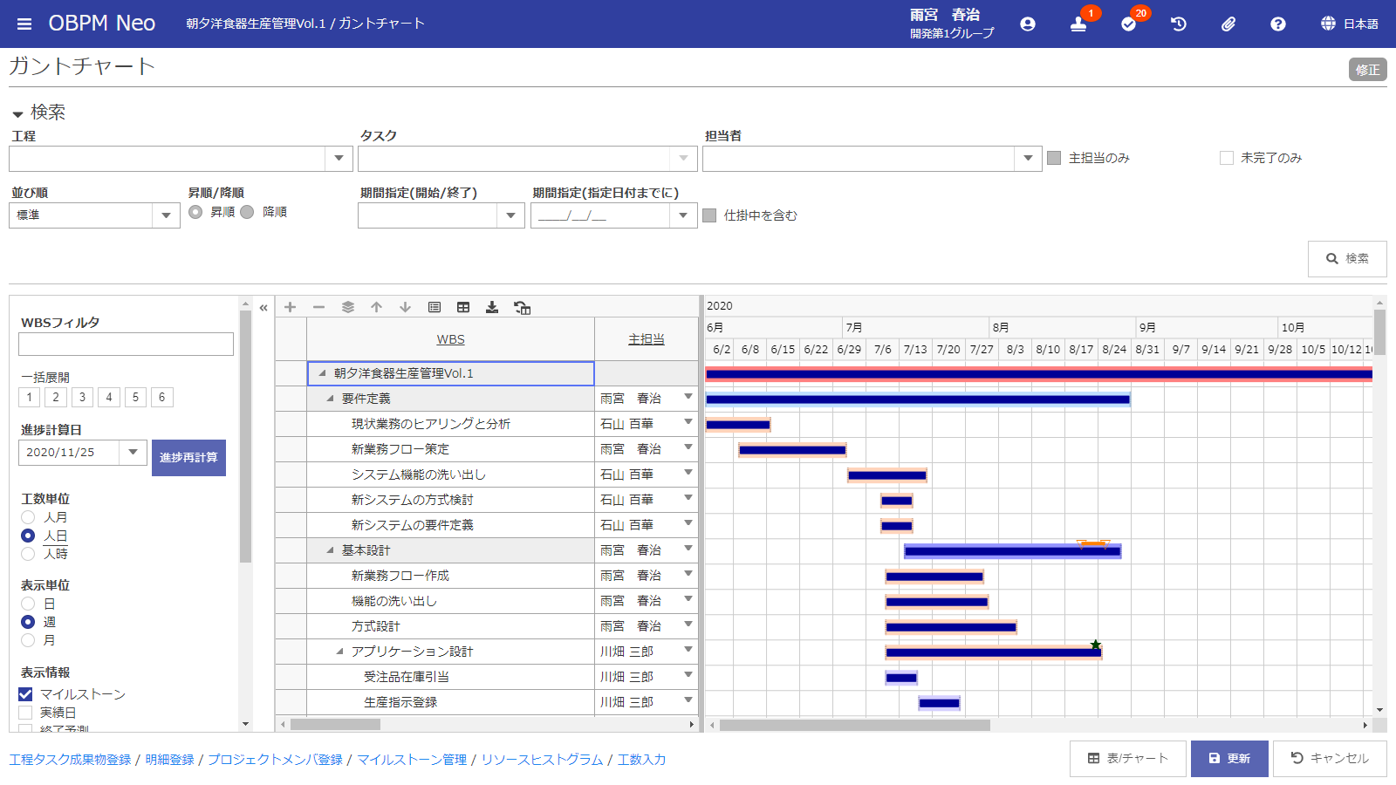Screen dimensions: 1396x785
Task: Move the row down with the arrow icon
Action: point(406,307)
